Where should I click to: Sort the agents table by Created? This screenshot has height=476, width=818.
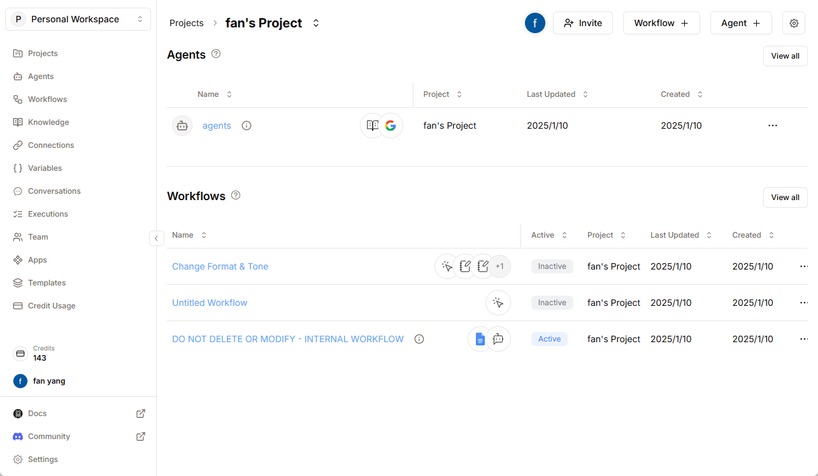(x=682, y=94)
